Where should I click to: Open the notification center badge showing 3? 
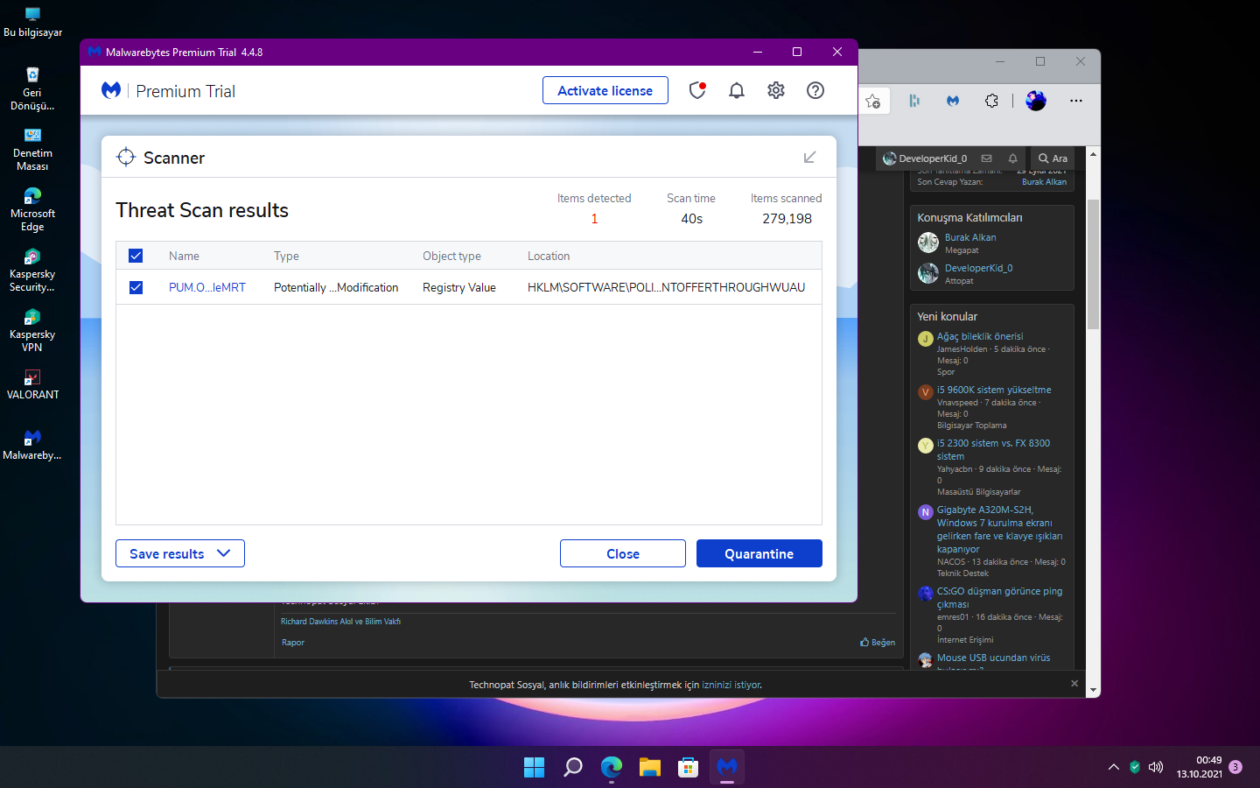1235,767
